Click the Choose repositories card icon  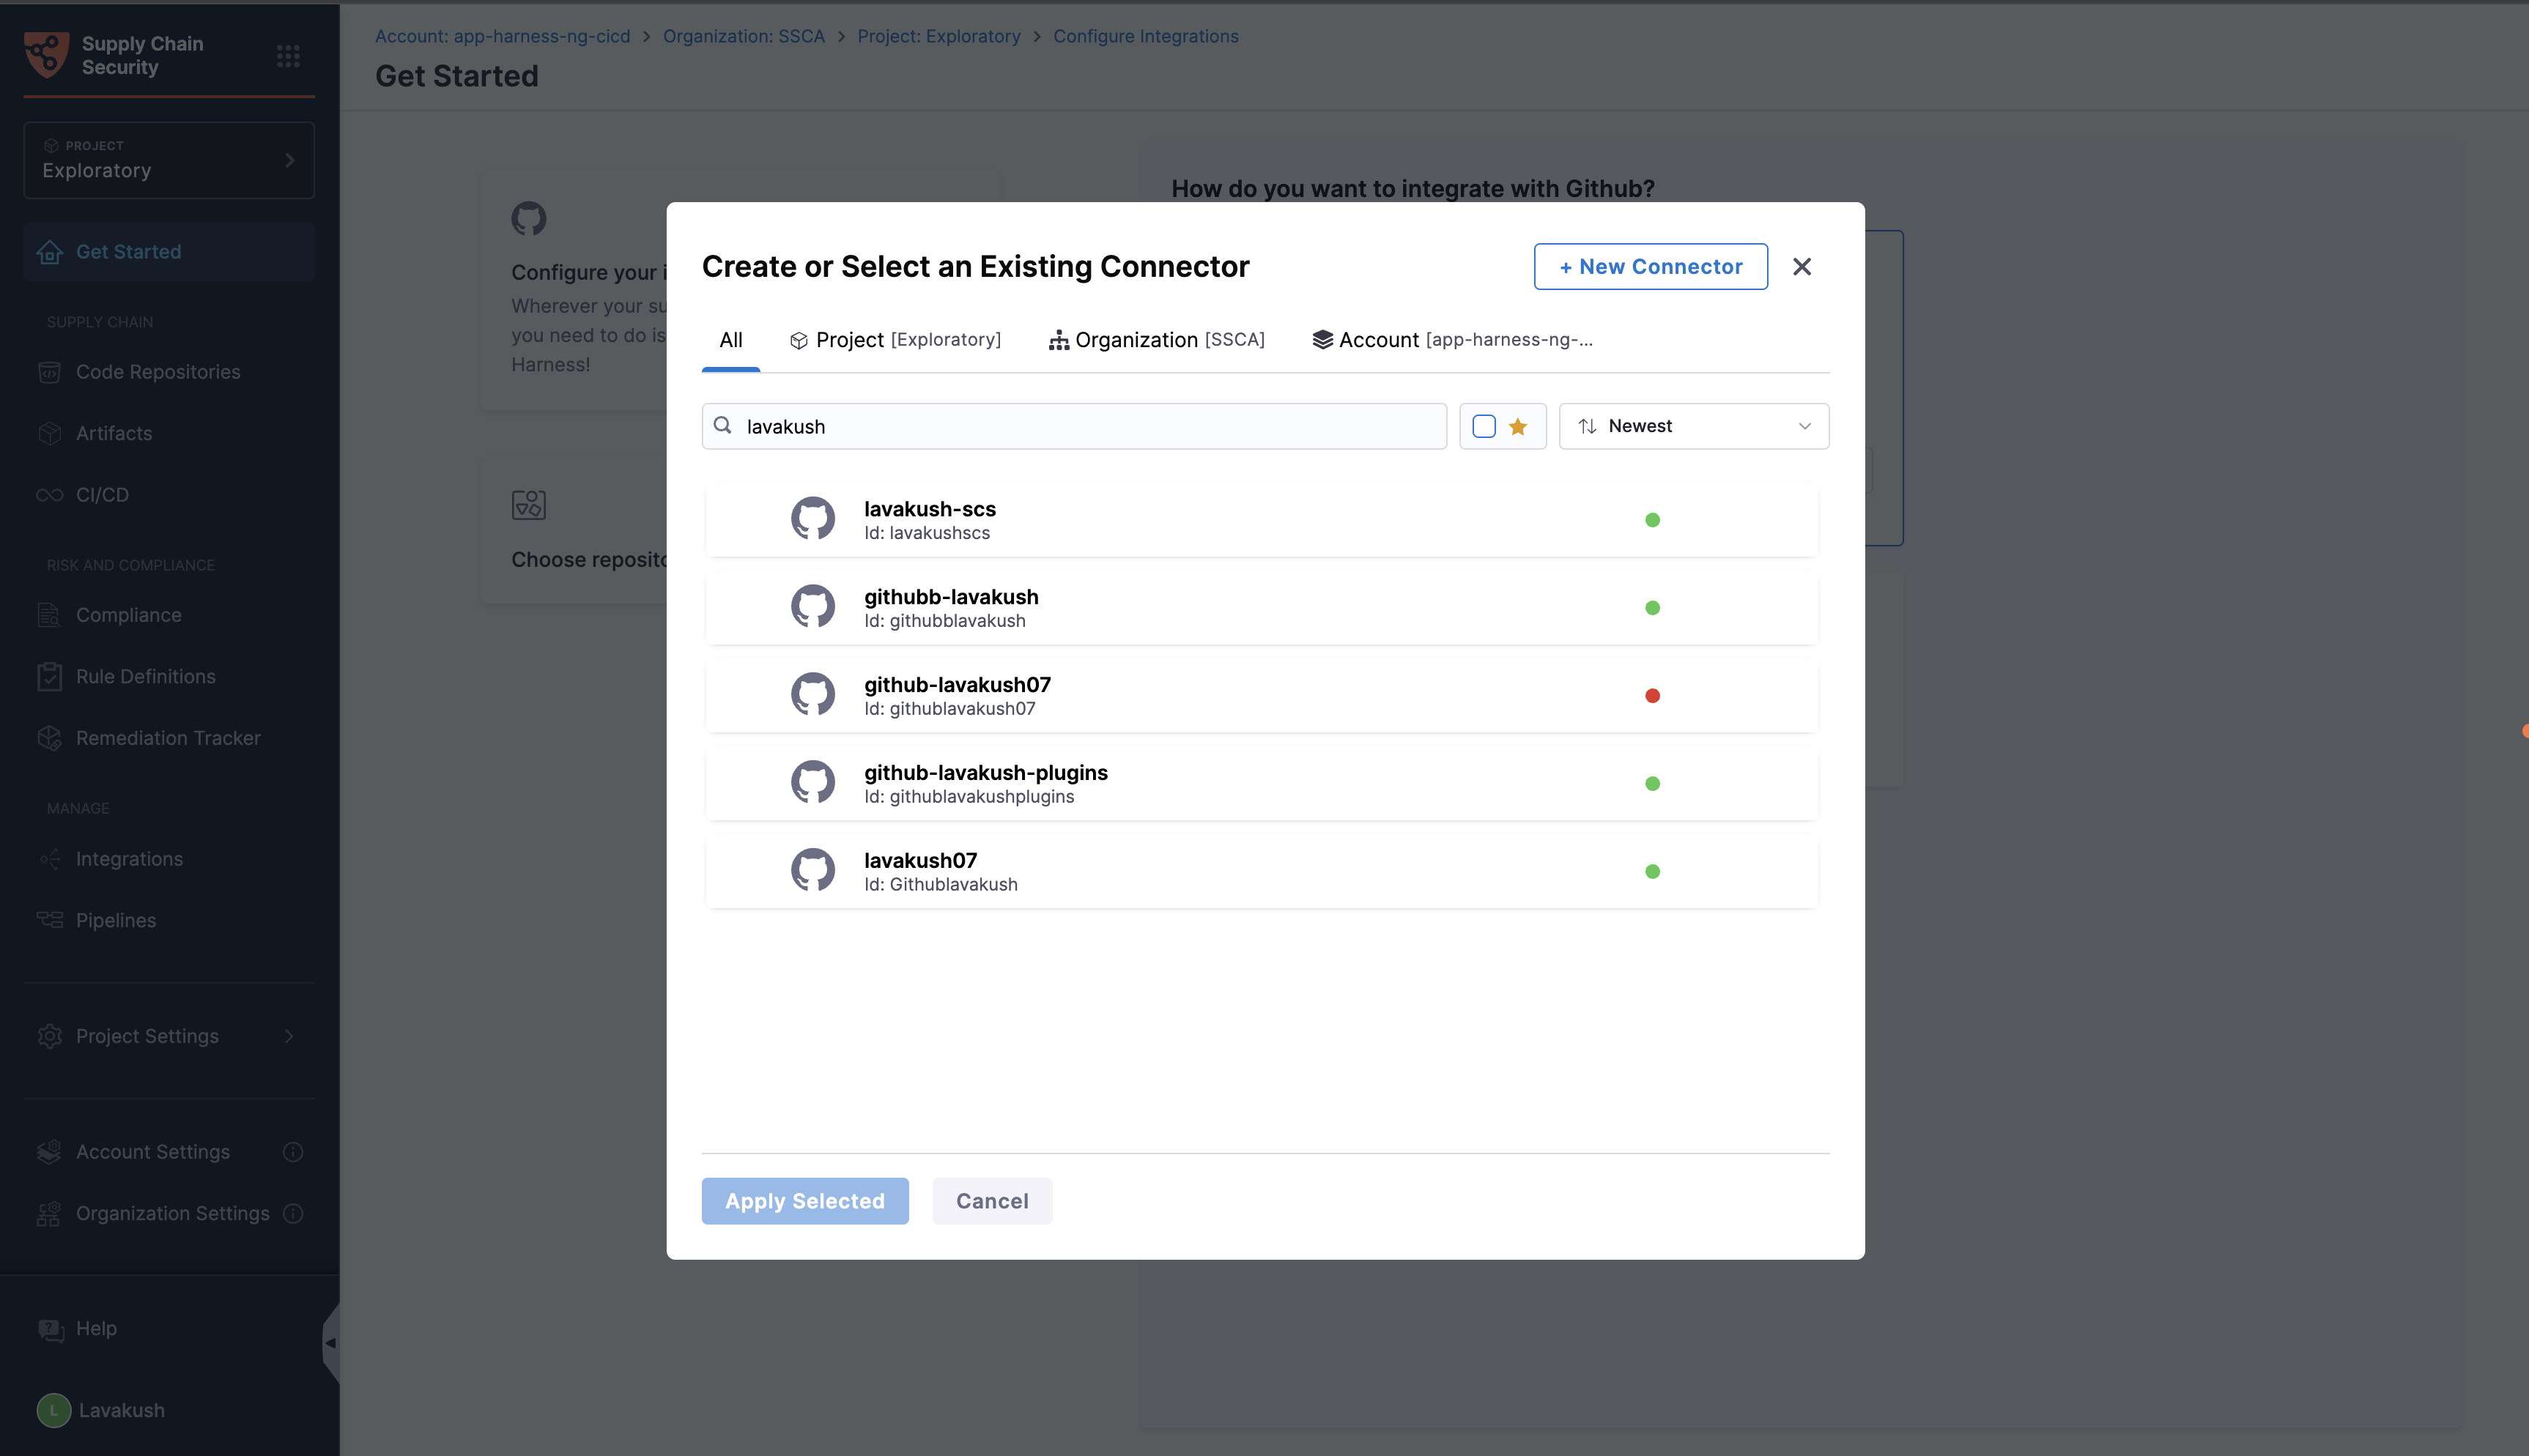point(529,505)
